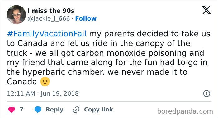Click the tweet body text paragraph
Viewport: 218px width, 118px height.
coord(109,58)
